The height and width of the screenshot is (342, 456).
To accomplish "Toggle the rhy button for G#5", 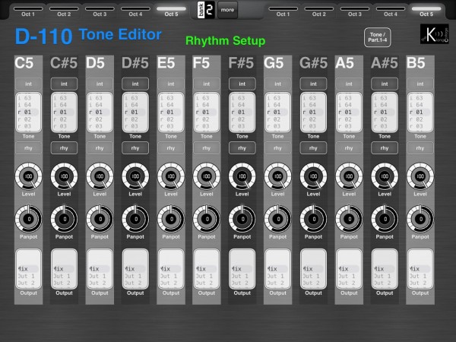I will (x=313, y=148).
